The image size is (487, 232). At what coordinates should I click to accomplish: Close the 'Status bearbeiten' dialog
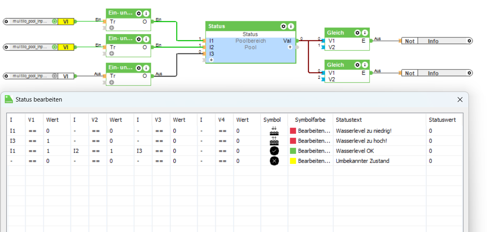coord(460,100)
